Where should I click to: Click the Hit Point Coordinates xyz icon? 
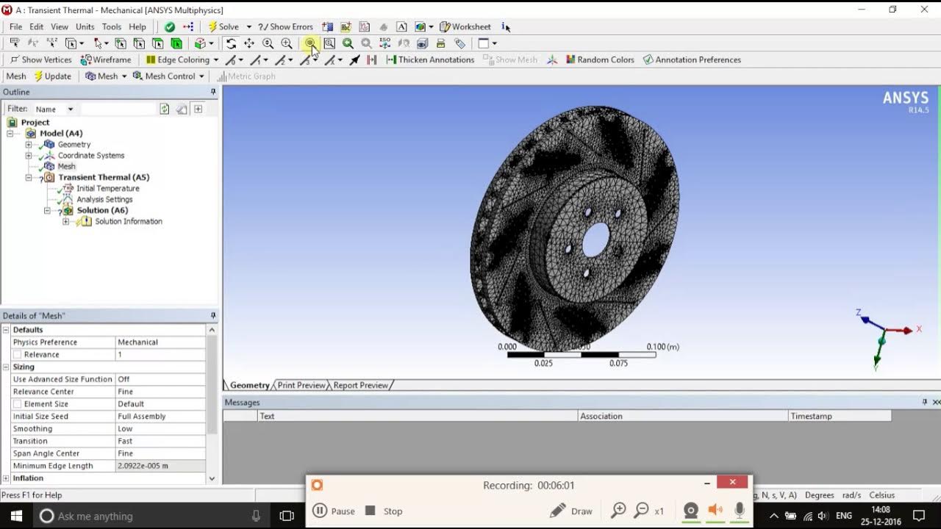(51, 43)
